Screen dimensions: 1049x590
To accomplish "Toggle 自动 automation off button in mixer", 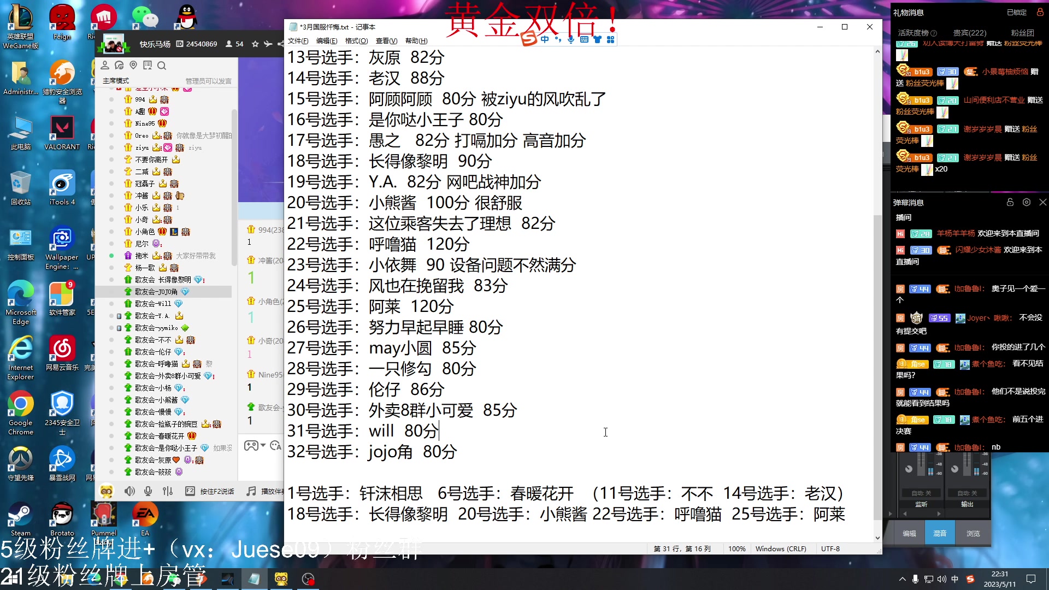I will (x=921, y=493).
